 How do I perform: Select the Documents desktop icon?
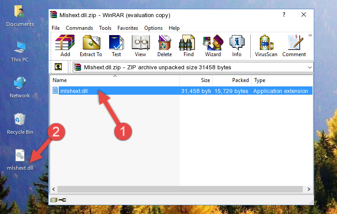tap(20, 16)
